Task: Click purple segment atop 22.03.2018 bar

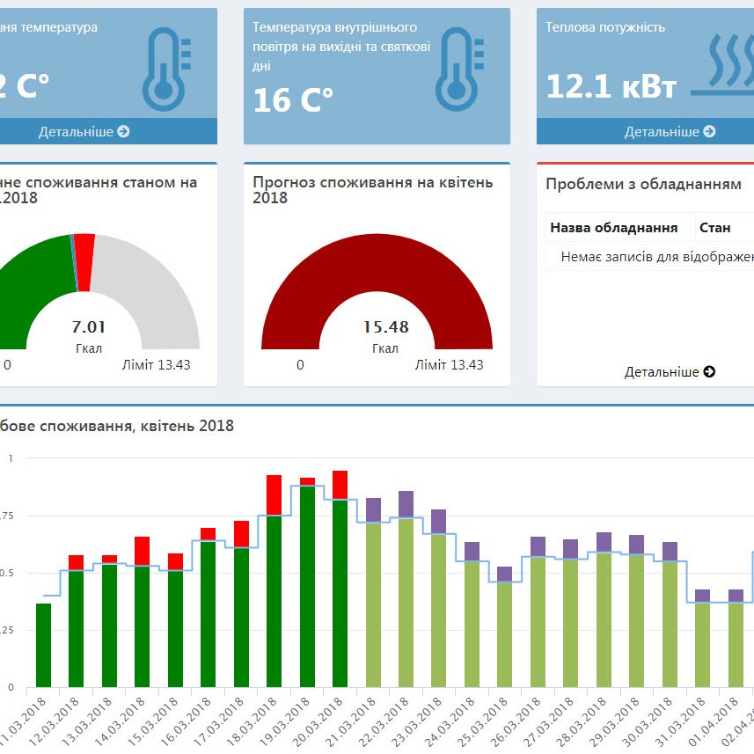Action: pyautogui.click(x=406, y=504)
